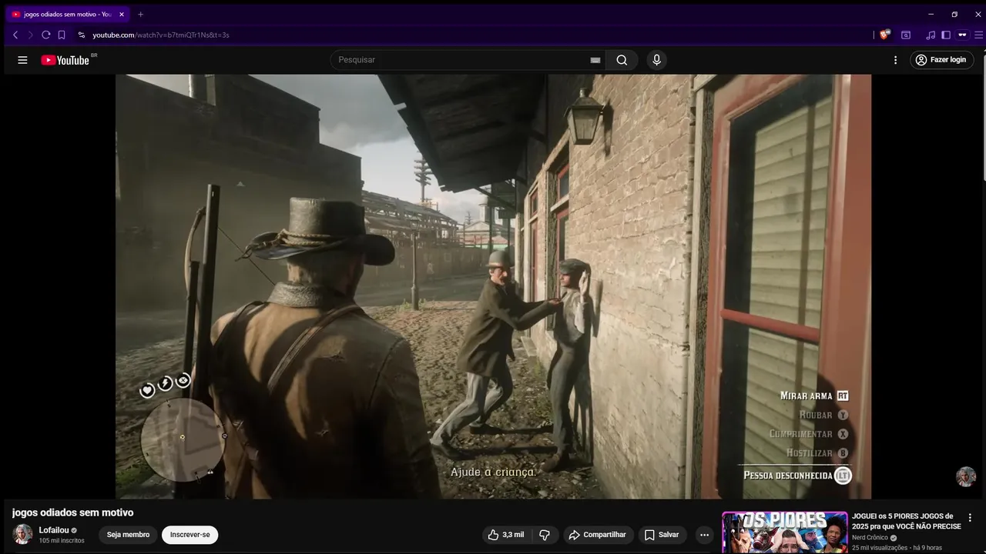
Task: Click the Salvar save button
Action: click(x=662, y=535)
